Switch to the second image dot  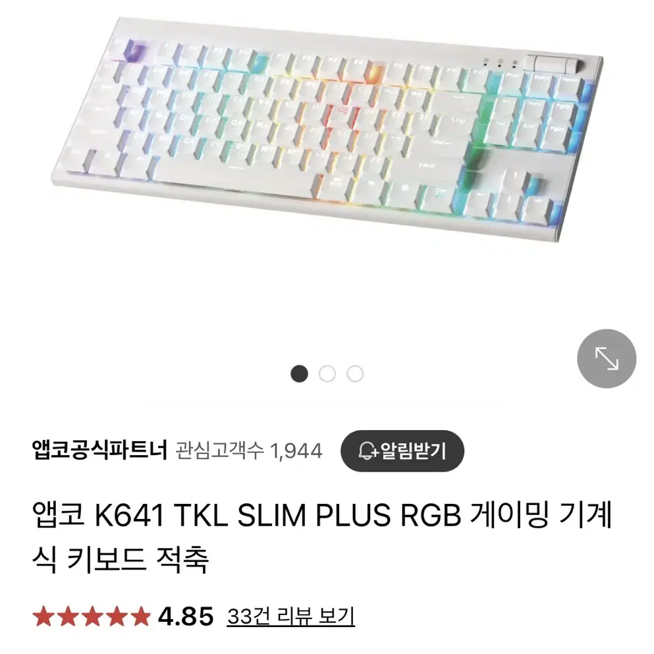[x=327, y=373]
